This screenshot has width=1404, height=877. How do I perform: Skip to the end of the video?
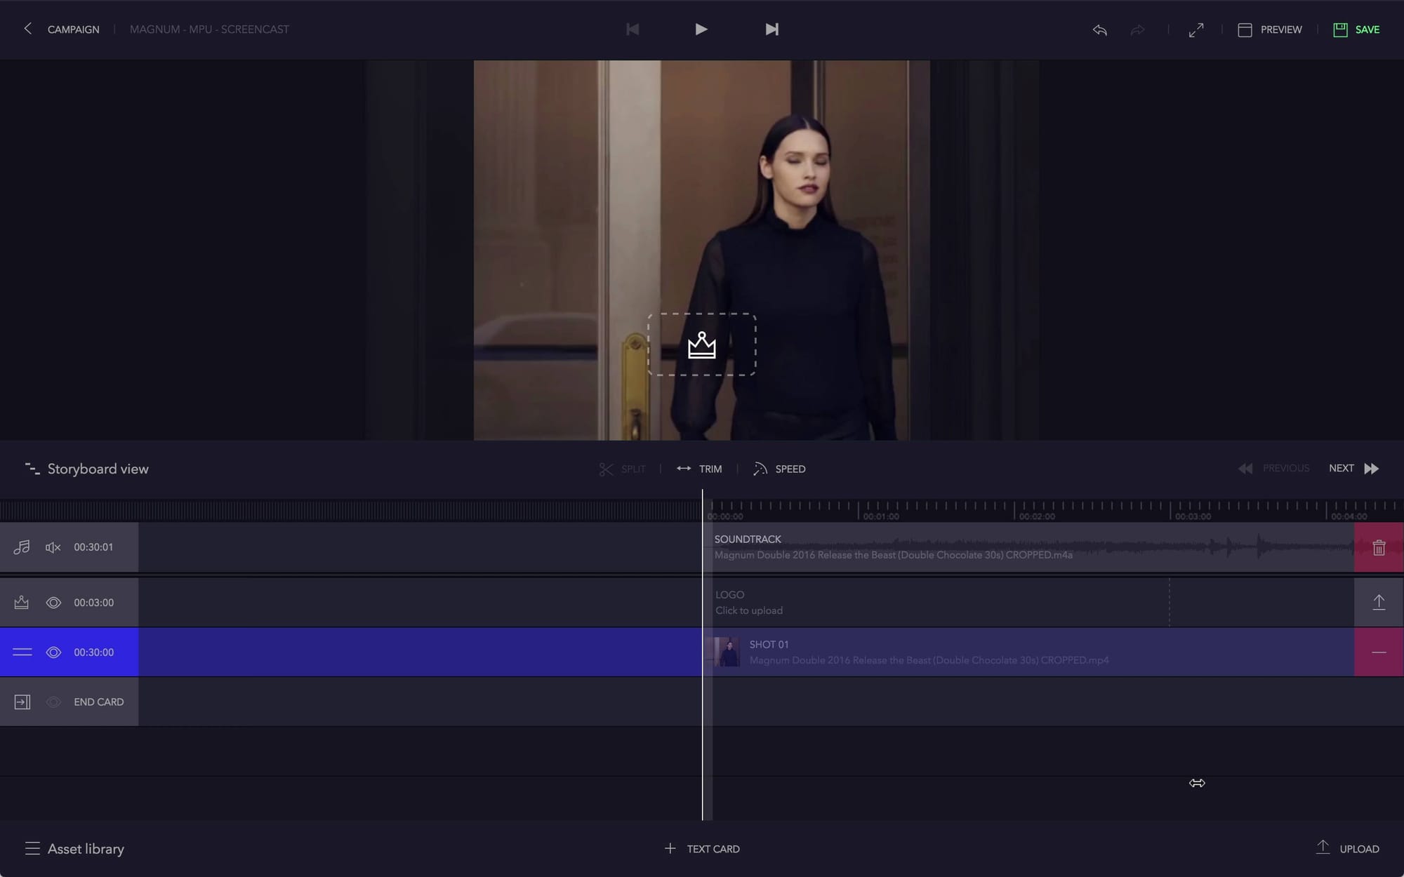point(771,29)
